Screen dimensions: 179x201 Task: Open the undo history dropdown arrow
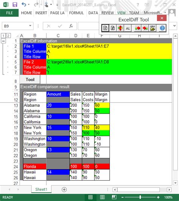coord(29,5)
